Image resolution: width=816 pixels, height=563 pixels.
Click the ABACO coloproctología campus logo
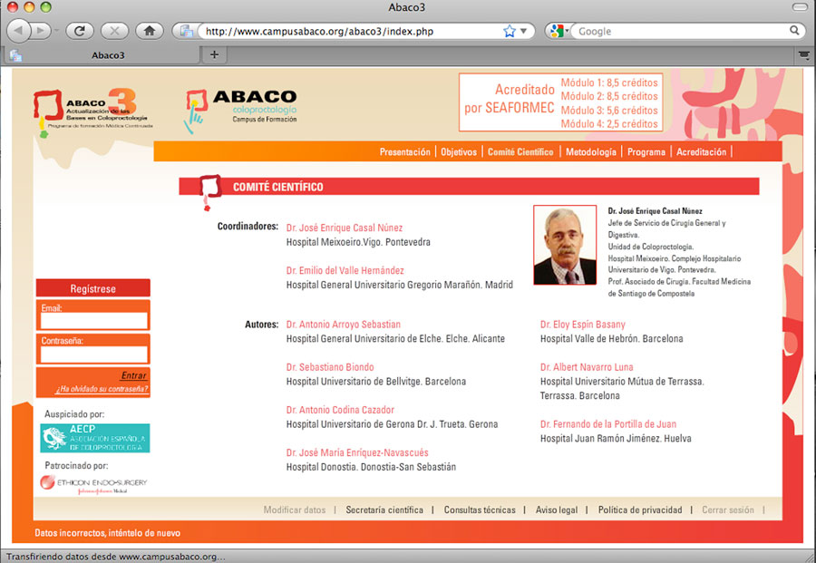click(x=240, y=111)
